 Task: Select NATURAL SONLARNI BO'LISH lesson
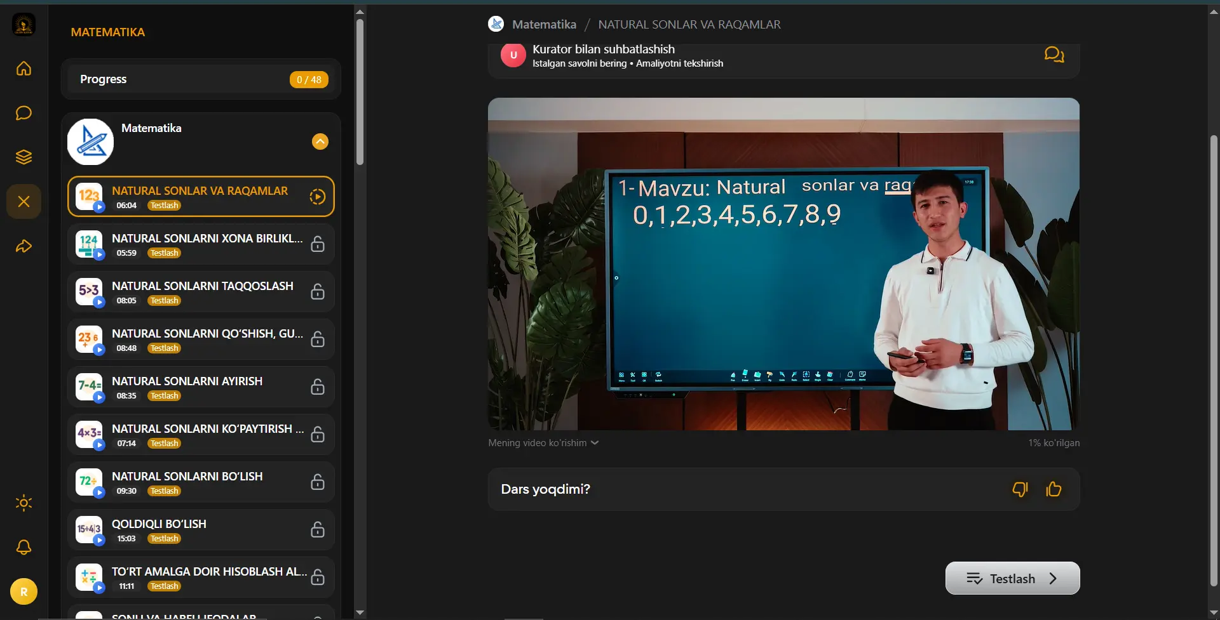point(201,482)
